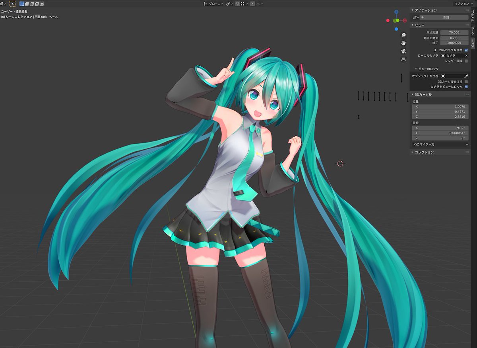This screenshot has width=477, height=348.
Task: Uncheck ローカルカメラを使用 checkbox
Action: point(466,50)
